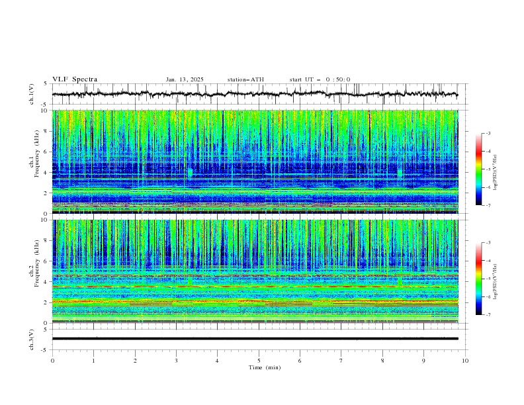Select the date "Jan. 13, 2025"
The height and width of the screenshot is (405, 524).
[185, 79]
